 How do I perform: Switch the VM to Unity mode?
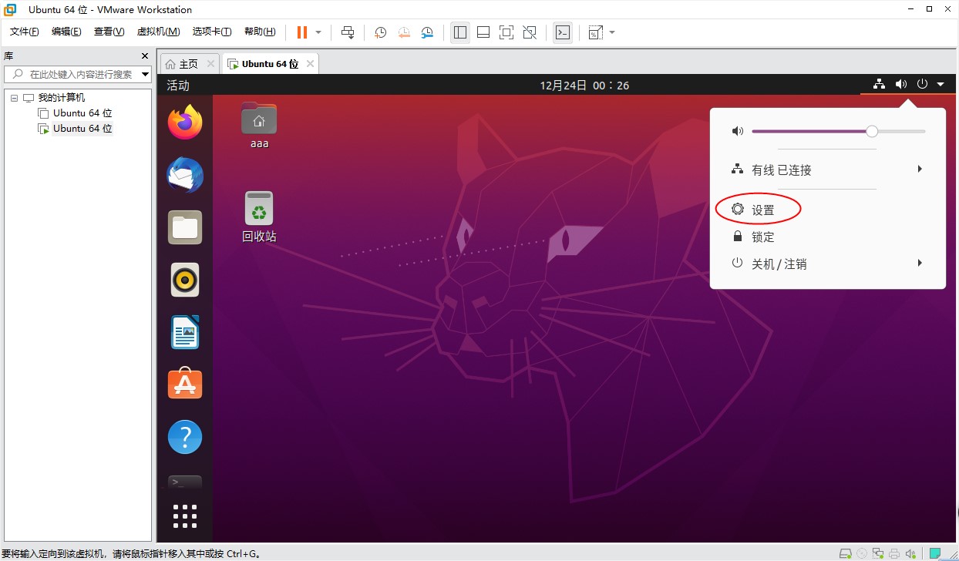(x=530, y=32)
